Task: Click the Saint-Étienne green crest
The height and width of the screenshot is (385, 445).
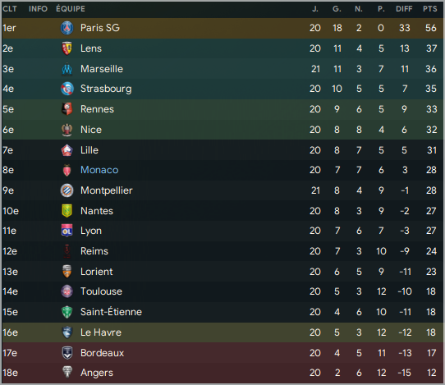Action: [x=67, y=312]
